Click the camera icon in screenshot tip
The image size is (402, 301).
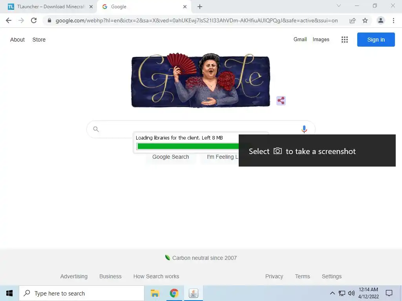click(278, 151)
